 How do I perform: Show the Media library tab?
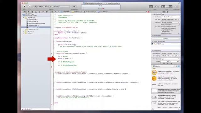point(171,63)
